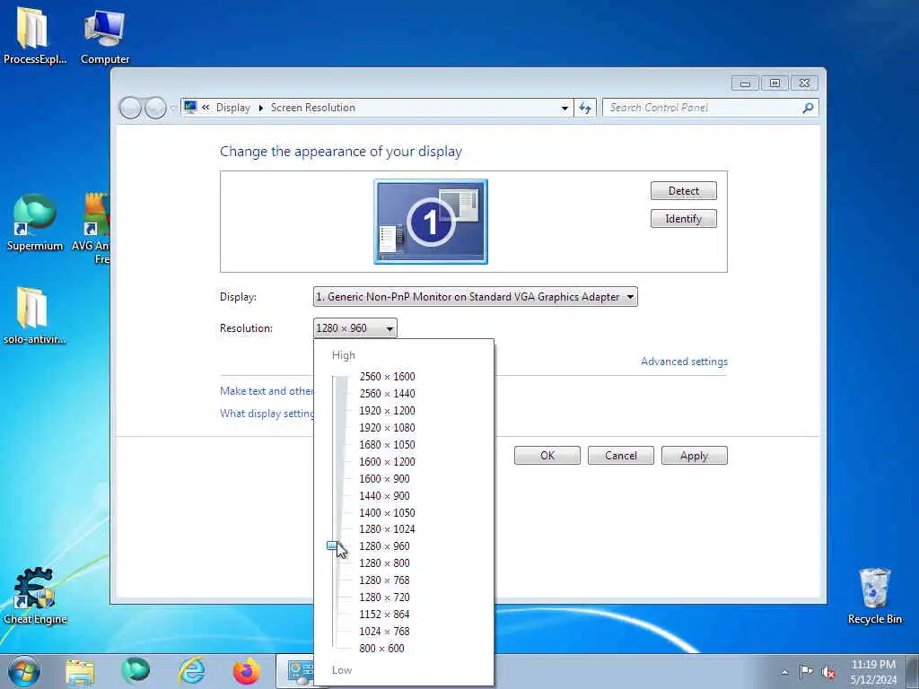Open AVG AntiVirus Free desktop shortcut

click(92, 227)
